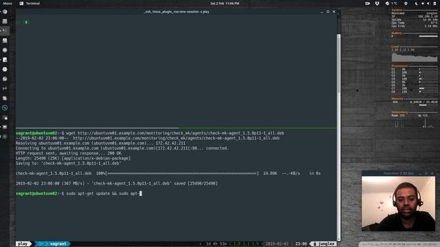
Task: Click the tmux status time '23:06'
Action: (301, 244)
